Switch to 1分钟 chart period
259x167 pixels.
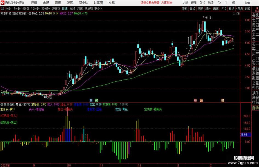17,9
